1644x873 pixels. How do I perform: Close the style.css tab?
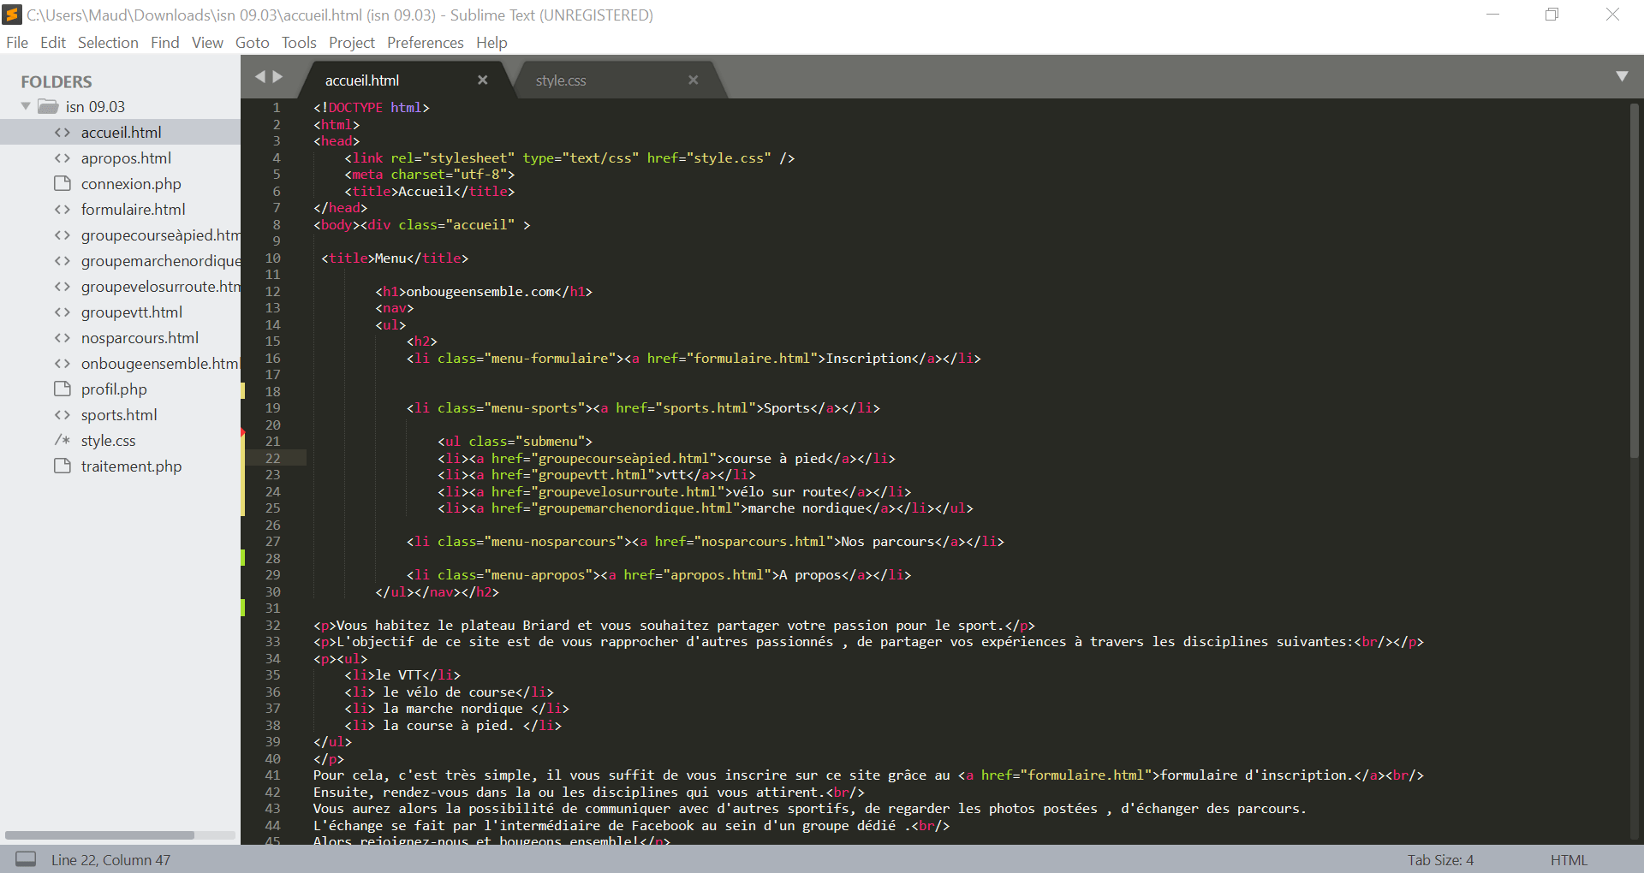tap(693, 80)
